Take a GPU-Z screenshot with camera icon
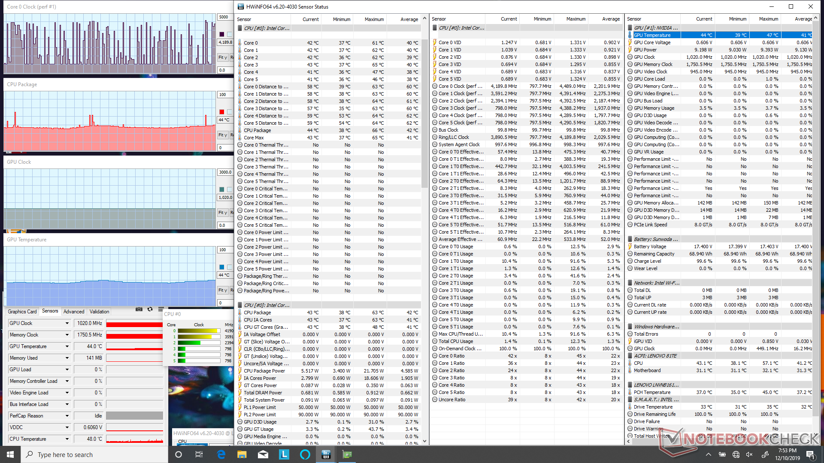Image resolution: width=824 pixels, height=463 pixels. point(139,310)
